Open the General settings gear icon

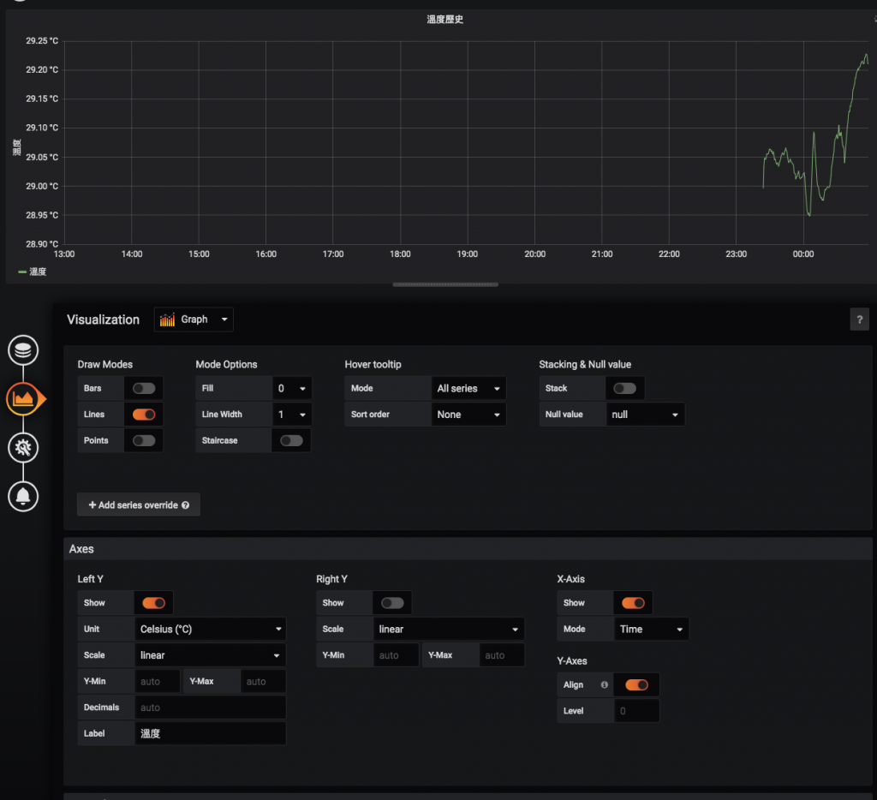[x=23, y=448]
